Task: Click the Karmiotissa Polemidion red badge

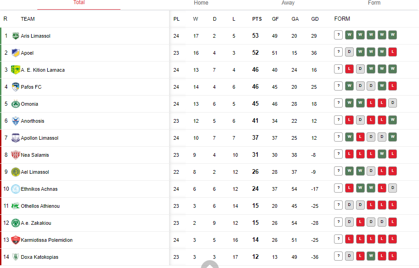Action: click(16, 240)
